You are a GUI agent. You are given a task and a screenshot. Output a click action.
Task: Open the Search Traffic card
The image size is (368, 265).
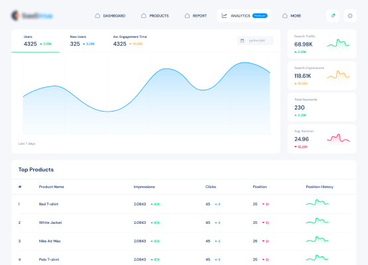pyautogui.click(x=322, y=44)
